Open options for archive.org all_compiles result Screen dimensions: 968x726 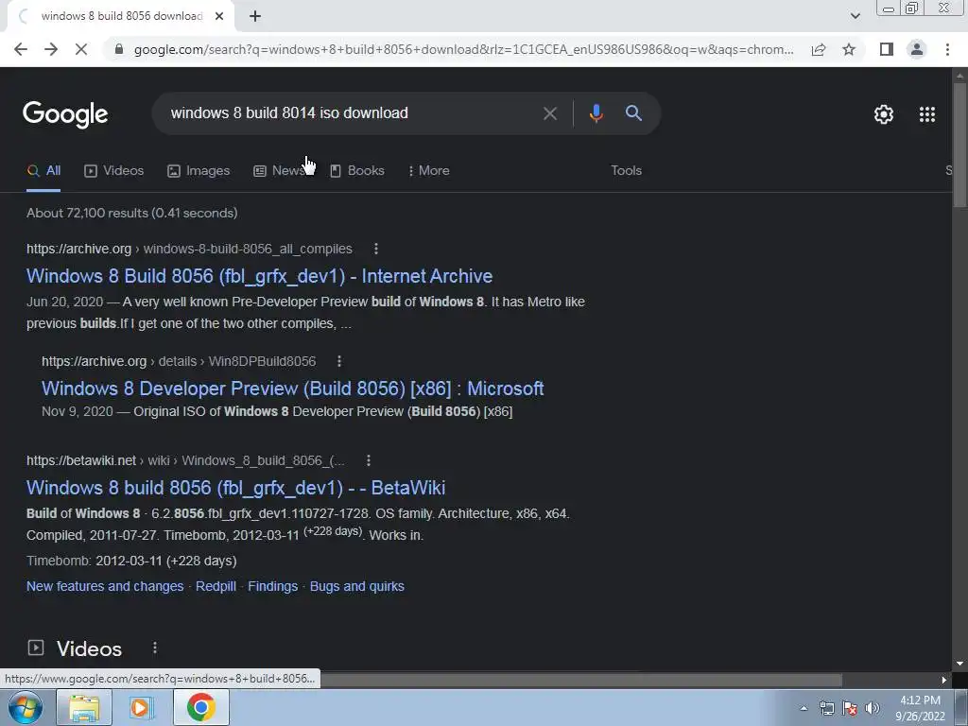click(x=376, y=249)
